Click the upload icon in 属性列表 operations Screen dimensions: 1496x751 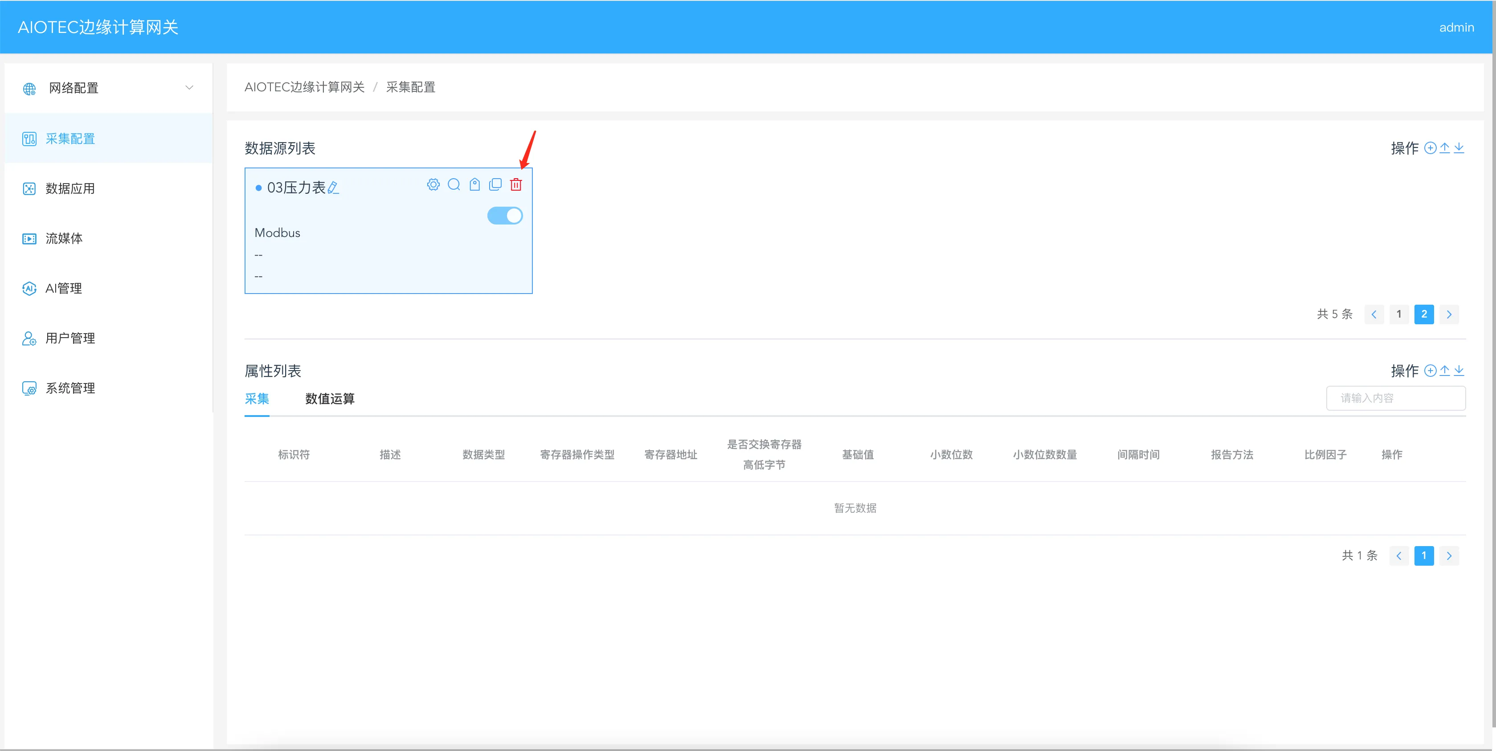1445,371
